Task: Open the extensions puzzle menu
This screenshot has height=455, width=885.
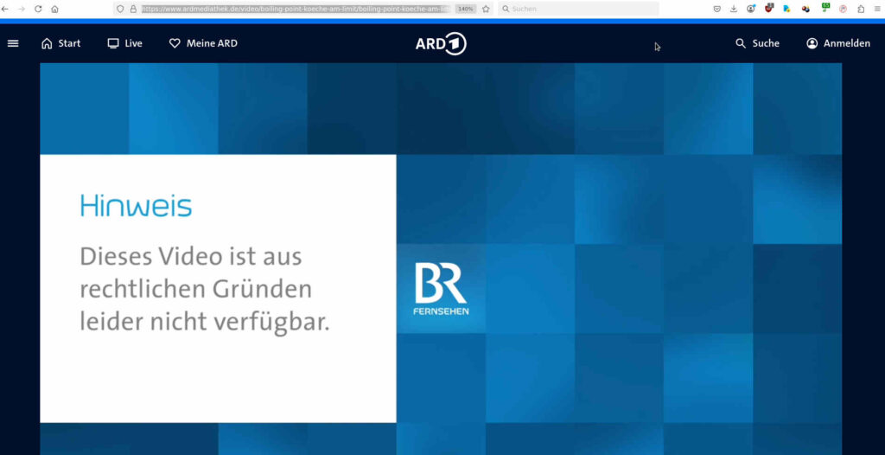Action: [x=861, y=9]
